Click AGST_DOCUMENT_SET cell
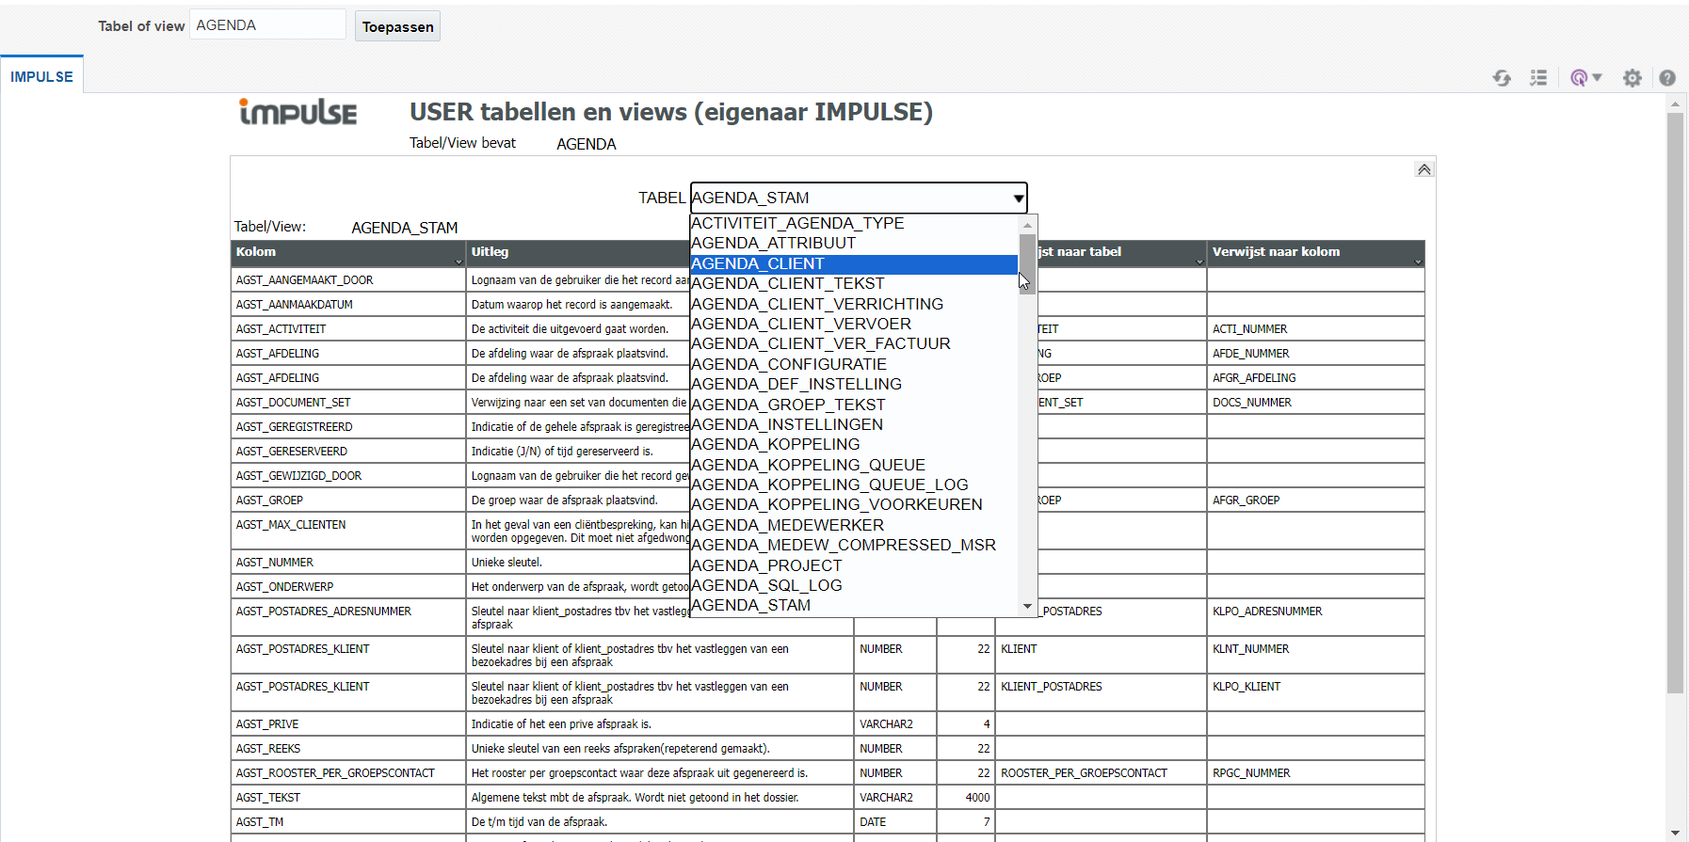 tap(348, 403)
